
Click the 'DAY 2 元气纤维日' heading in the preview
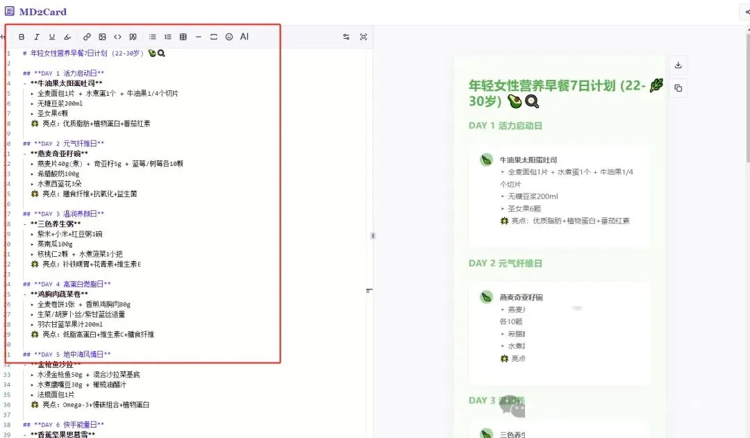coord(506,264)
